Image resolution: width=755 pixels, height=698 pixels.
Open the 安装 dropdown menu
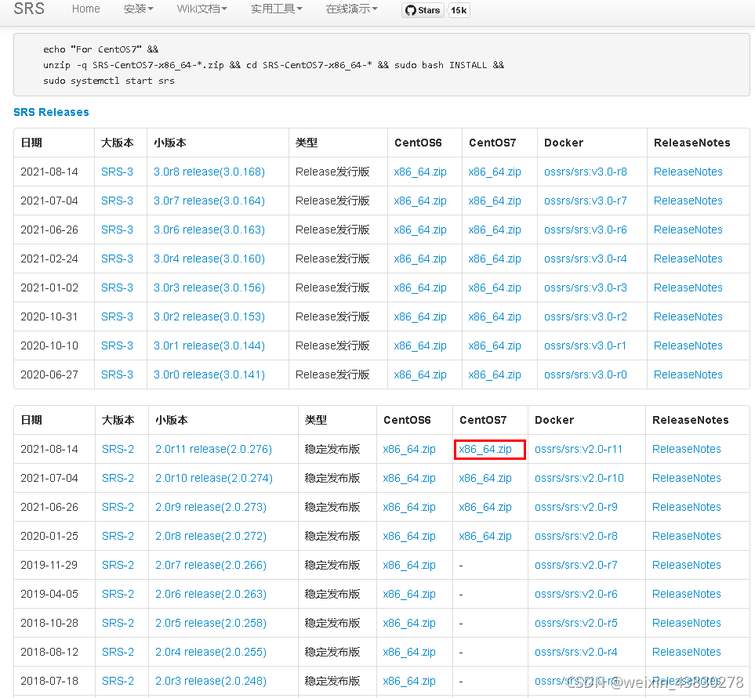[x=138, y=9]
